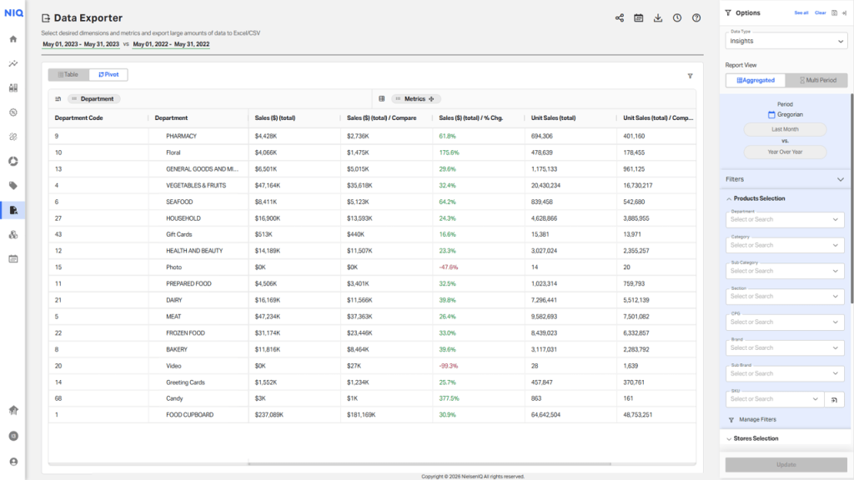854x480 pixels.
Task: Click the Download export icon
Action: tap(657, 17)
